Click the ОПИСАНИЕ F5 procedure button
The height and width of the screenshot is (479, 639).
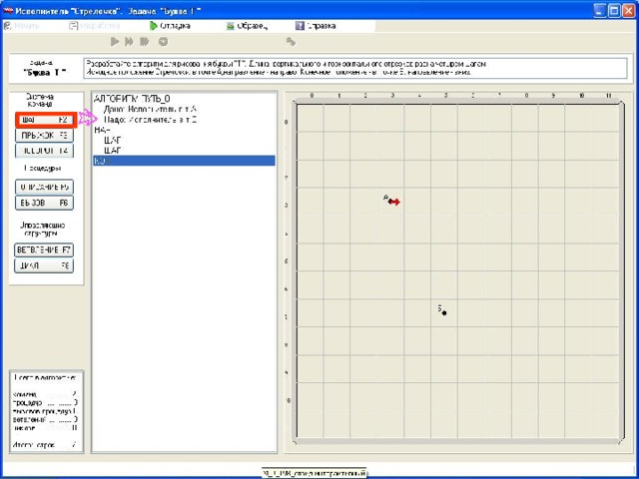(x=44, y=187)
